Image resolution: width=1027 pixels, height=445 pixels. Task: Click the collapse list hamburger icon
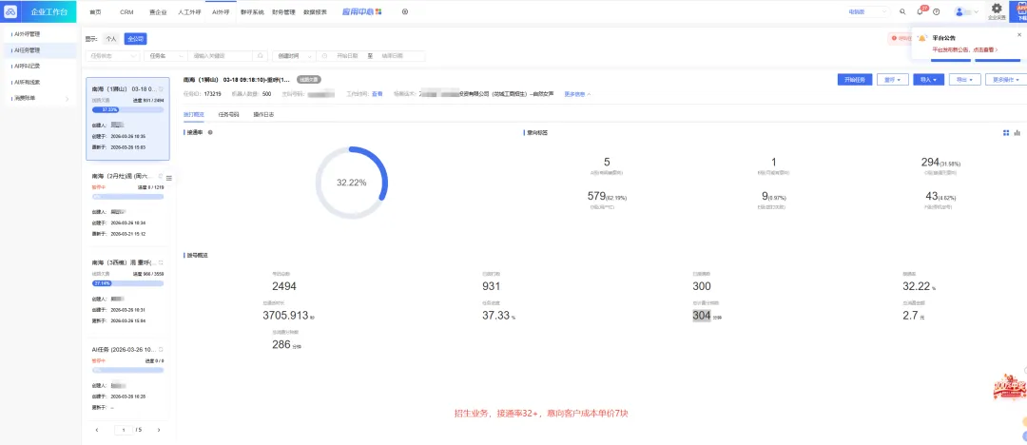click(x=169, y=178)
